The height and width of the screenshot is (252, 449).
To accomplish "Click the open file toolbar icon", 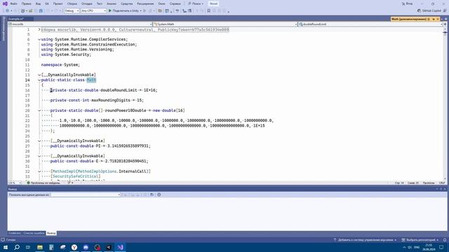I will 31,10.
